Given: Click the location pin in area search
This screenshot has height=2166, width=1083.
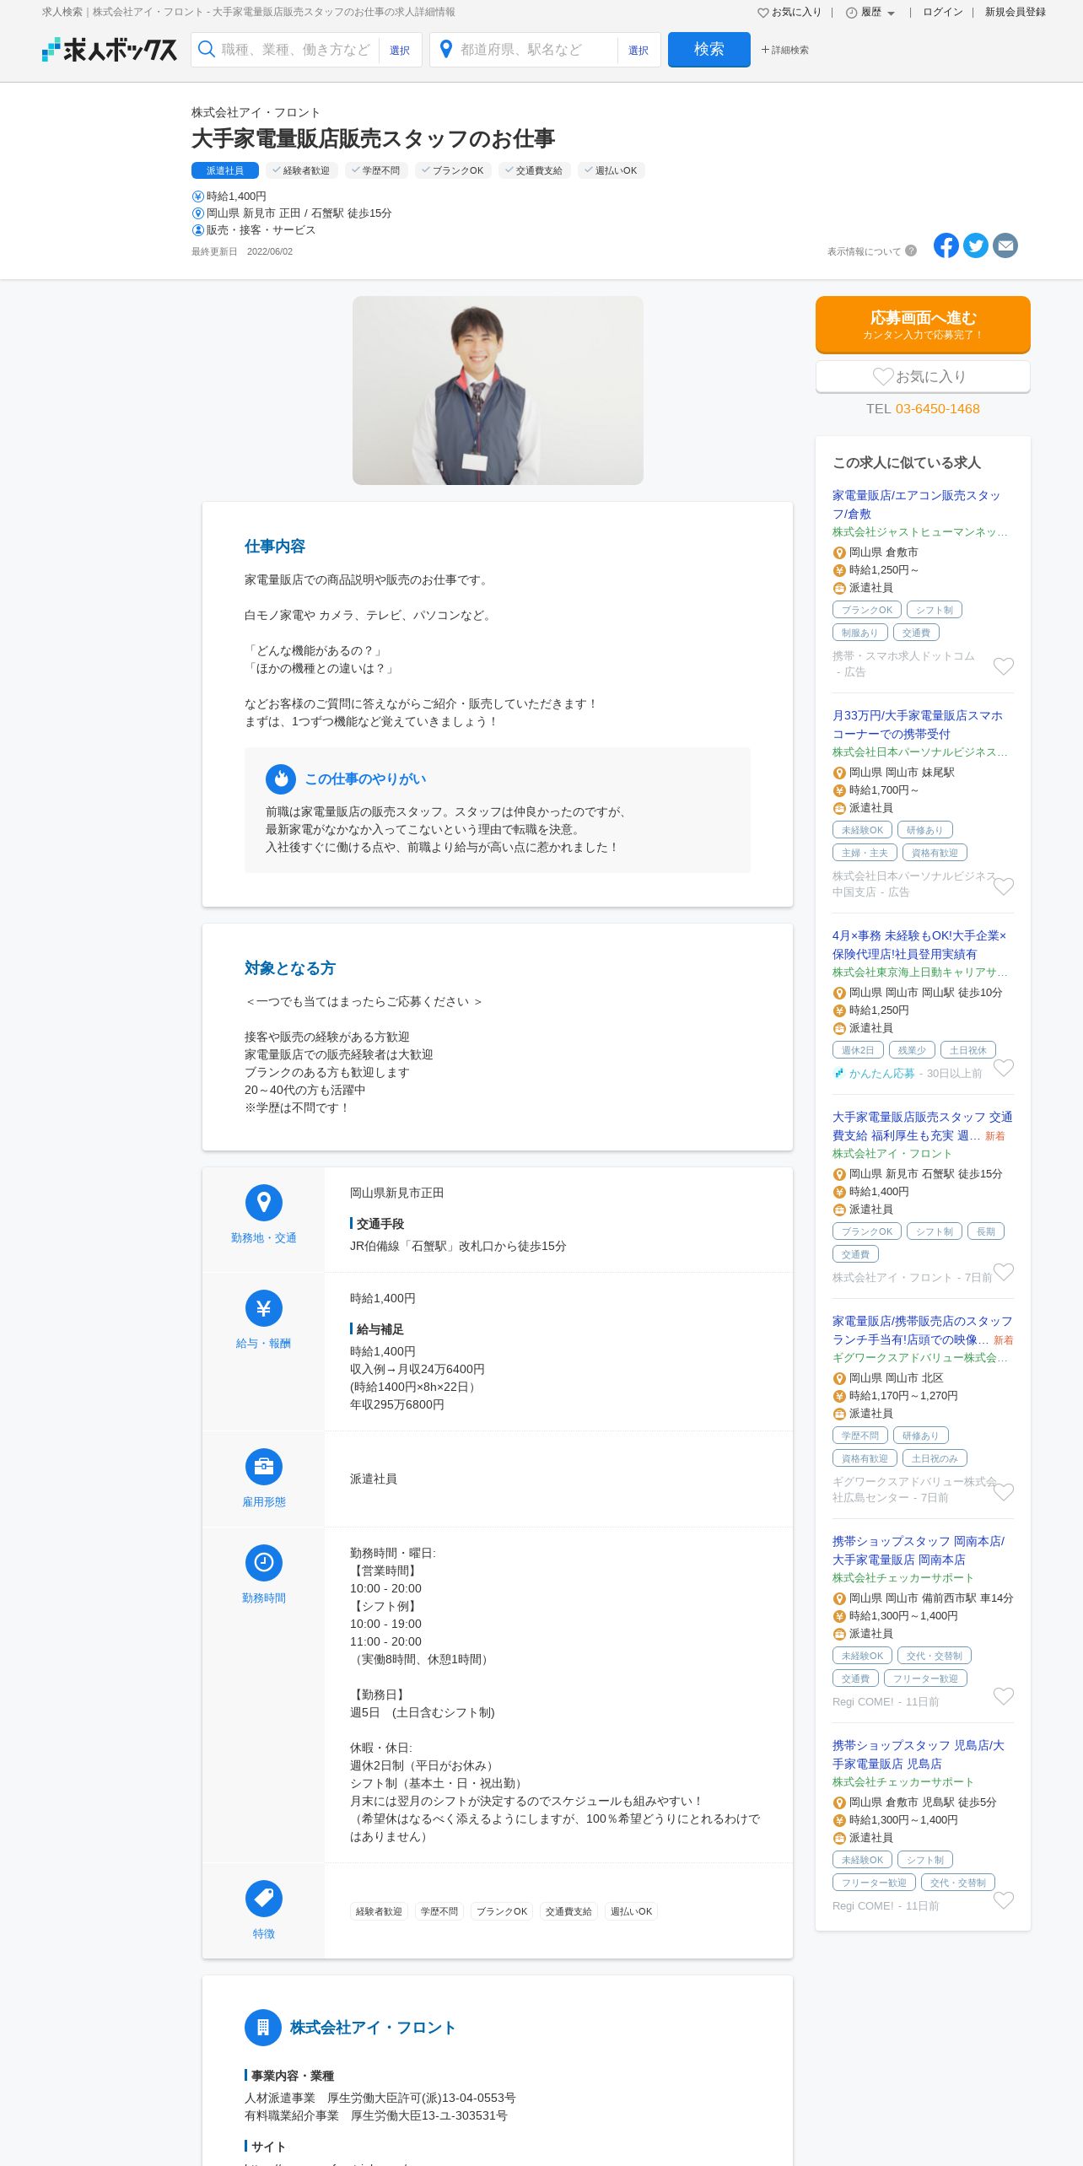Looking at the screenshot, I should 446,50.
